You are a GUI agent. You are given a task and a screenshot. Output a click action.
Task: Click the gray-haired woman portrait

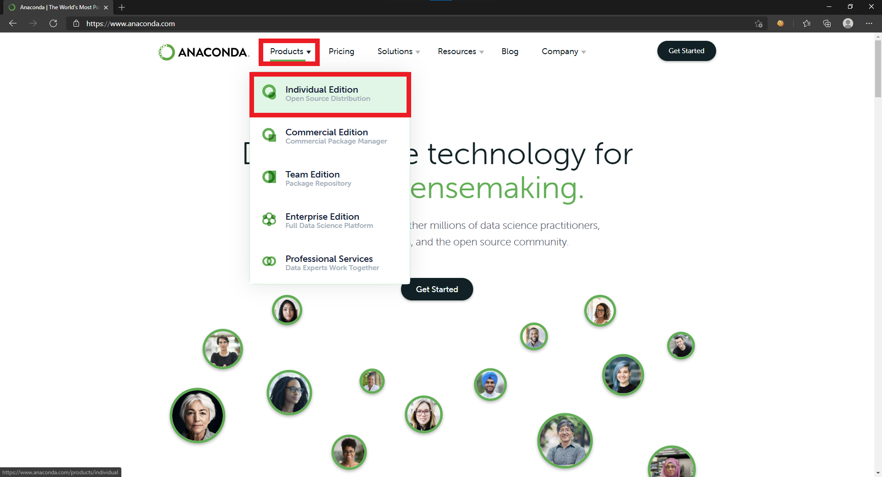[198, 416]
